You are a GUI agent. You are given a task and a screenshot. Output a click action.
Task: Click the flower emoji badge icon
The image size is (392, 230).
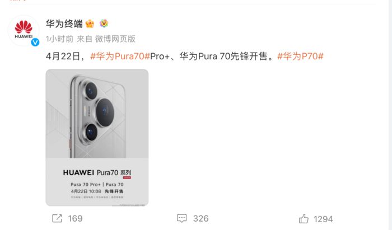104,24
